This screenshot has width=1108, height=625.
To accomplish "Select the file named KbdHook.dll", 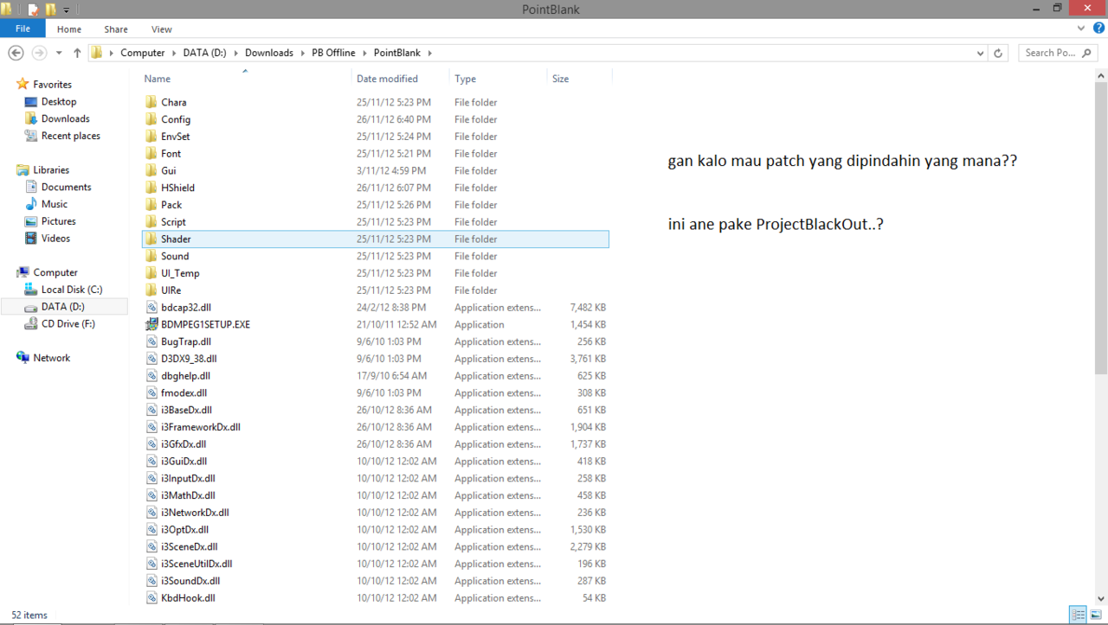I will (188, 598).
